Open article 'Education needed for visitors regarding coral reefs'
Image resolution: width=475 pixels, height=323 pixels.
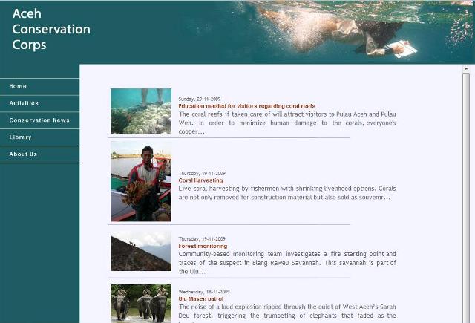(247, 106)
